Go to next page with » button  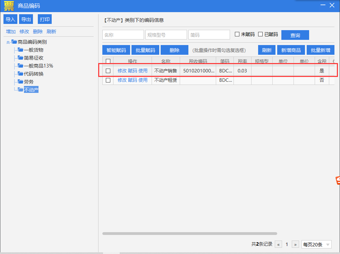pos(295,244)
